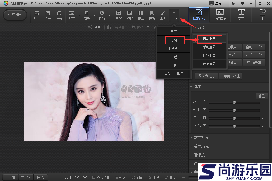The width and height of the screenshot is (272, 181).
Task: Click the 删除 delete button
Action: pyautogui.click(x=40, y=178)
